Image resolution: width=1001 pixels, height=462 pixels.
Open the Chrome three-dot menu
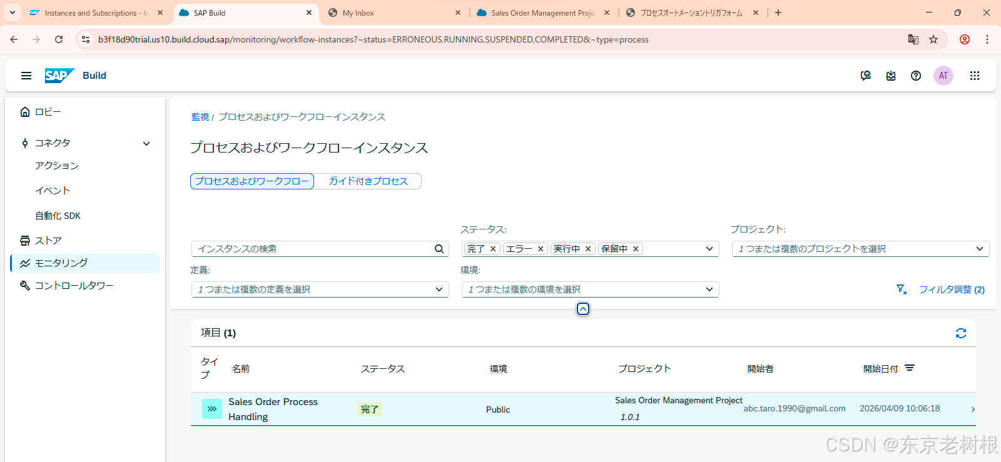[987, 39]
